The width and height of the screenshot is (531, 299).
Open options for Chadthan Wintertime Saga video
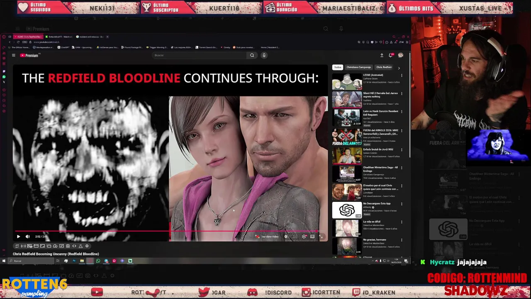(x=402, y=168)
